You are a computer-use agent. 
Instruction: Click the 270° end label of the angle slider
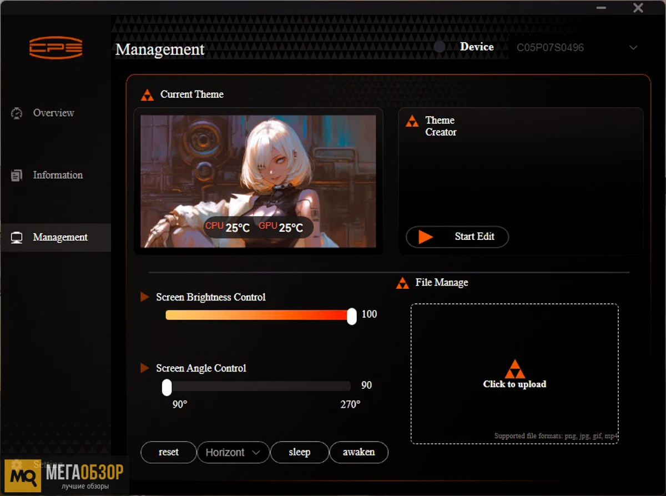click(350, 404)
